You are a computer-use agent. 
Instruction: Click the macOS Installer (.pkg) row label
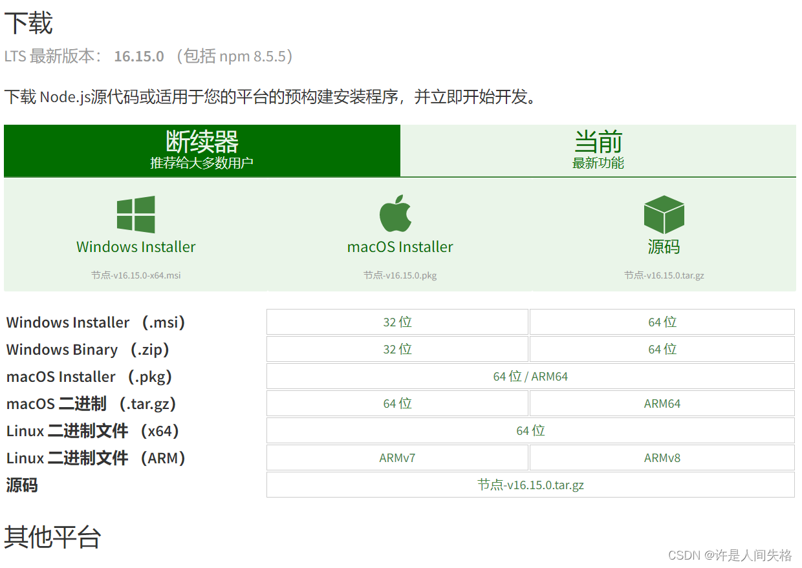click(90, 377)
